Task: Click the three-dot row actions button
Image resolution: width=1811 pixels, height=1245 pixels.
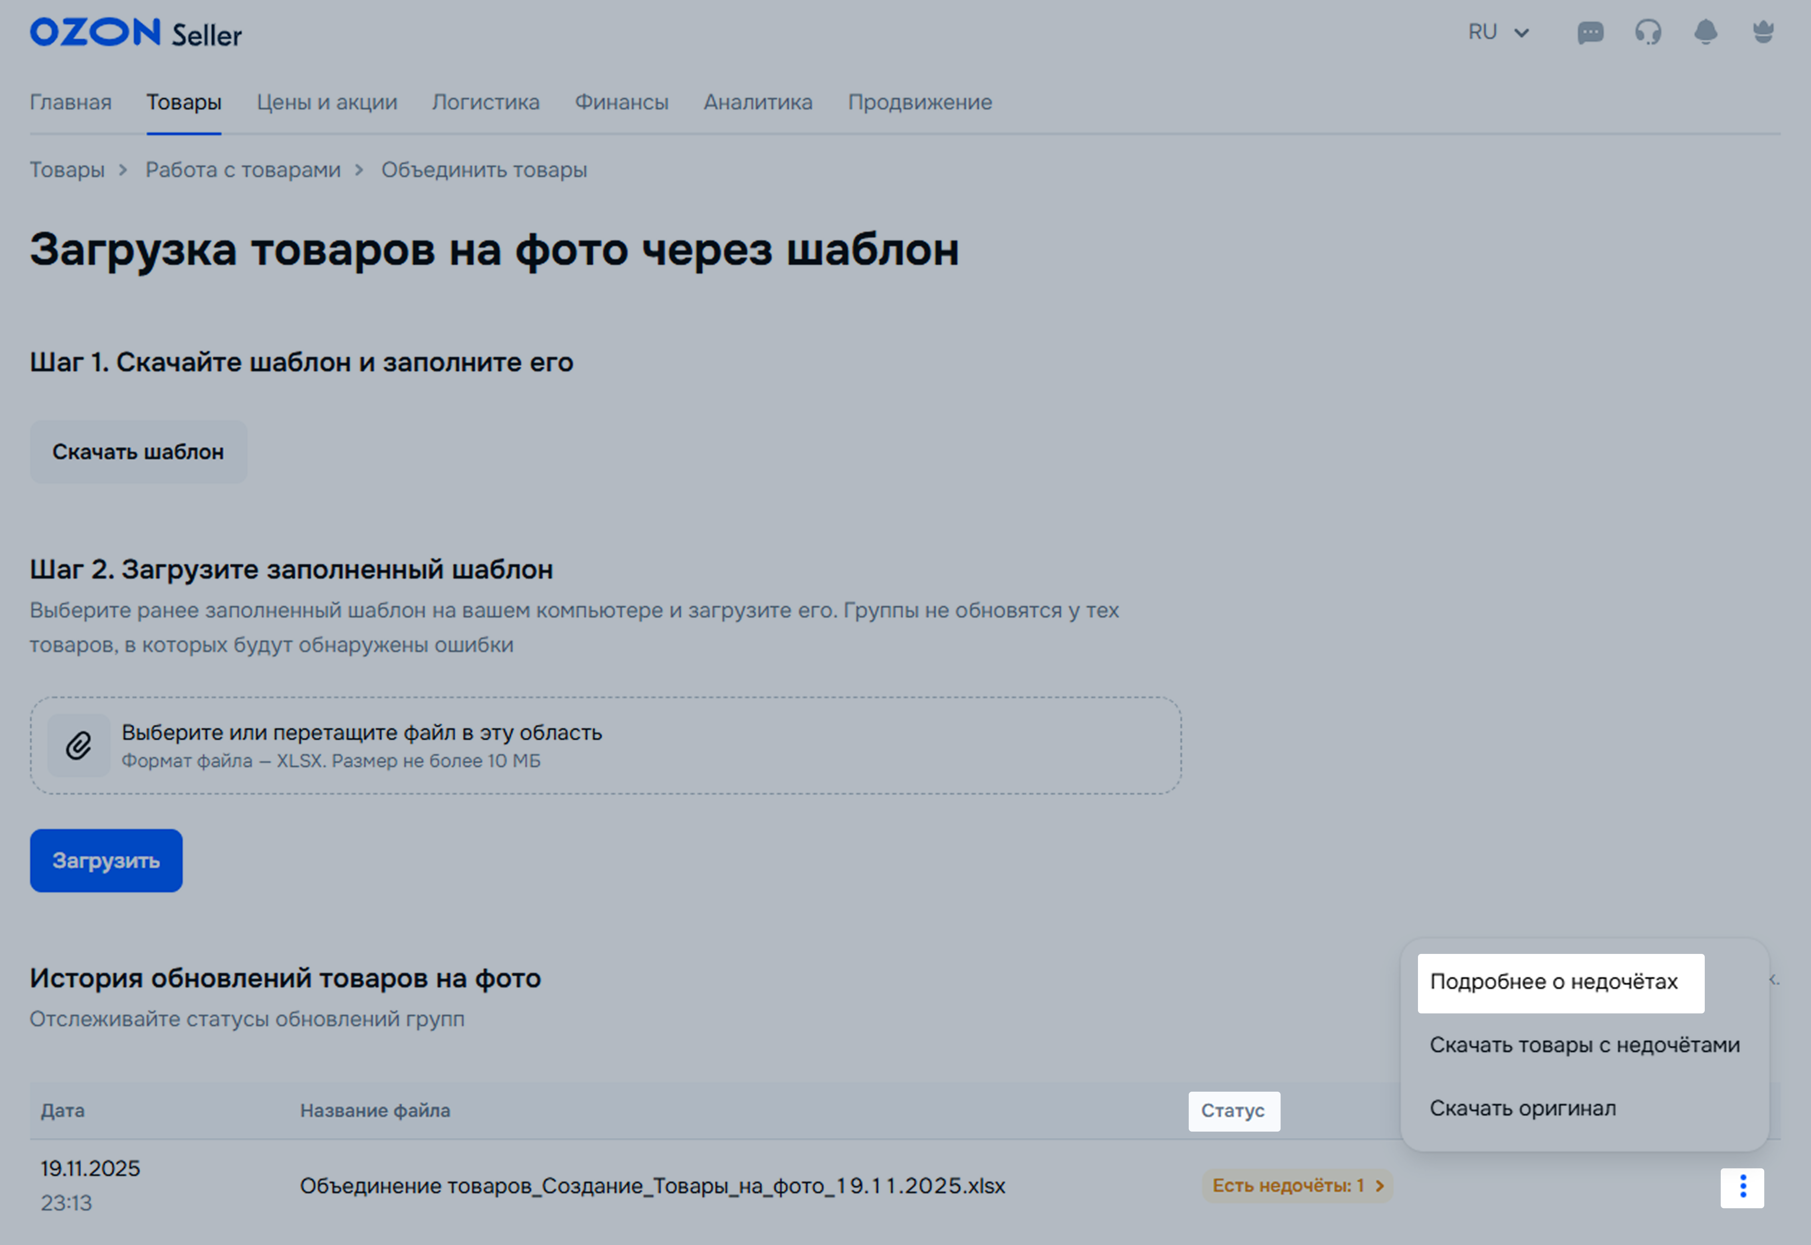Action: point(1741,1187)
